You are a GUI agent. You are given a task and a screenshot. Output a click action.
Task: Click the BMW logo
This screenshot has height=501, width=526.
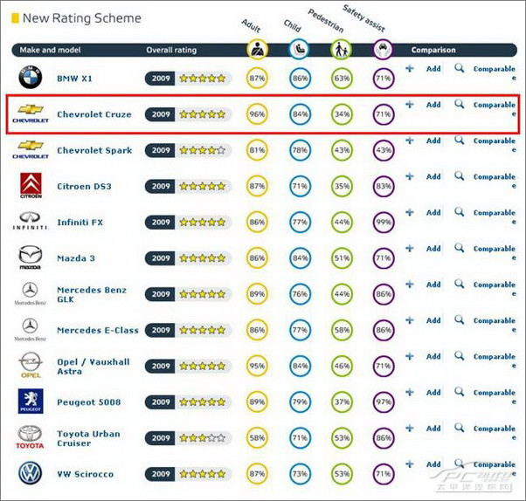(31, 78)
